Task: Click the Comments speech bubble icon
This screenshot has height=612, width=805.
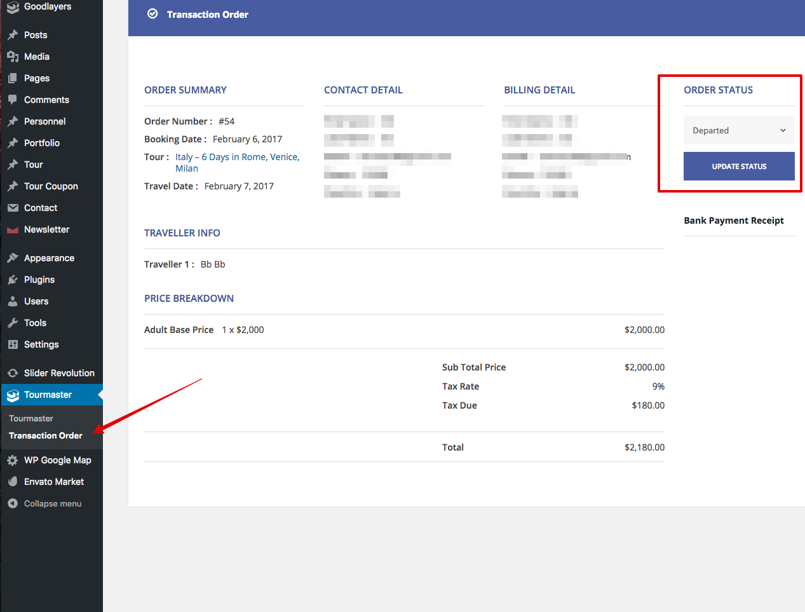Action: [x=13, y=100]
